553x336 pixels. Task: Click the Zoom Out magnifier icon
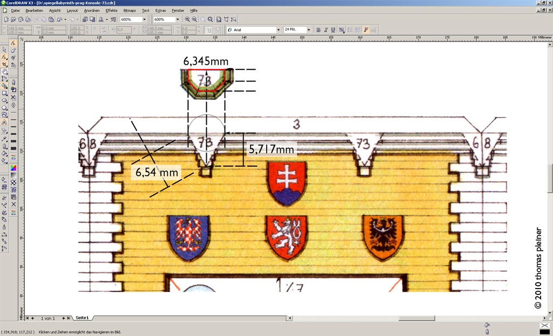pos(194,19)
